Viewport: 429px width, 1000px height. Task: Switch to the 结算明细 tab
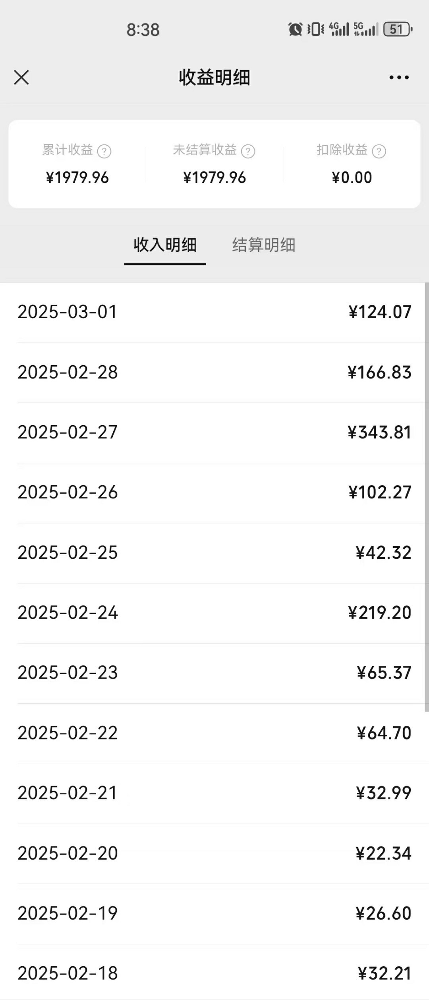pyautogui.click(x=264, y=245)
